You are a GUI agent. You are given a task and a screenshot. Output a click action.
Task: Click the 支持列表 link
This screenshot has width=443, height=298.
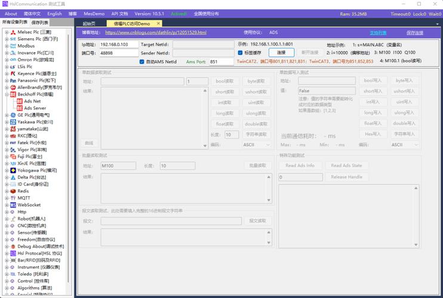click(x=378, y=33)
